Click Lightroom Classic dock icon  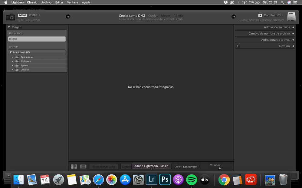click(151, 179)
